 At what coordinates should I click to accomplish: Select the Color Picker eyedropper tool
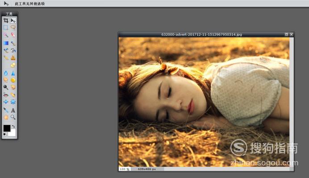6,110
